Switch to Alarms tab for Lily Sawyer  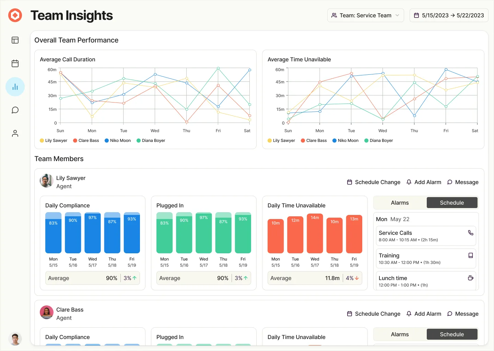click(x=400, y=203)
